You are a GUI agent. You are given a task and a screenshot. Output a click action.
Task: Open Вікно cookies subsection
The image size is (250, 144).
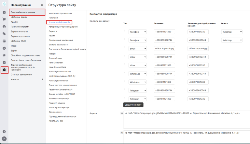(55, 112)
